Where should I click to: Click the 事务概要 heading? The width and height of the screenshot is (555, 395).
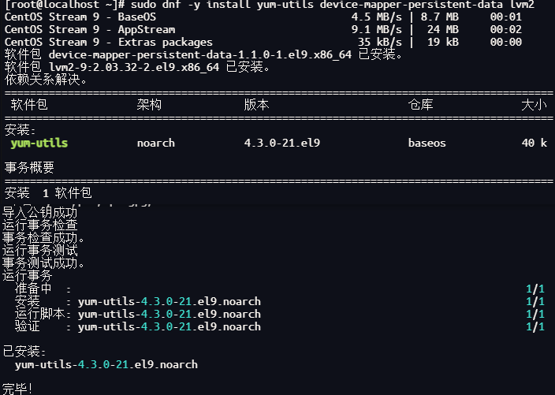tap(29, 167)
